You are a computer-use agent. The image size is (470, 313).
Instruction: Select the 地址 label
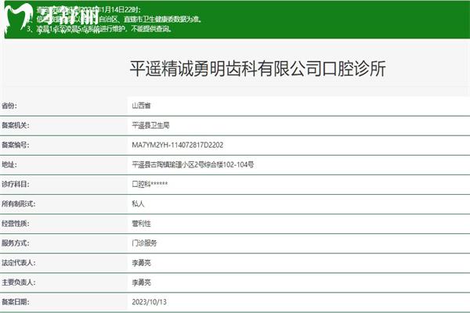(x=9, y=164)
